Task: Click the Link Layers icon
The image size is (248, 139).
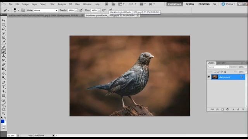Action: [212, 109]
